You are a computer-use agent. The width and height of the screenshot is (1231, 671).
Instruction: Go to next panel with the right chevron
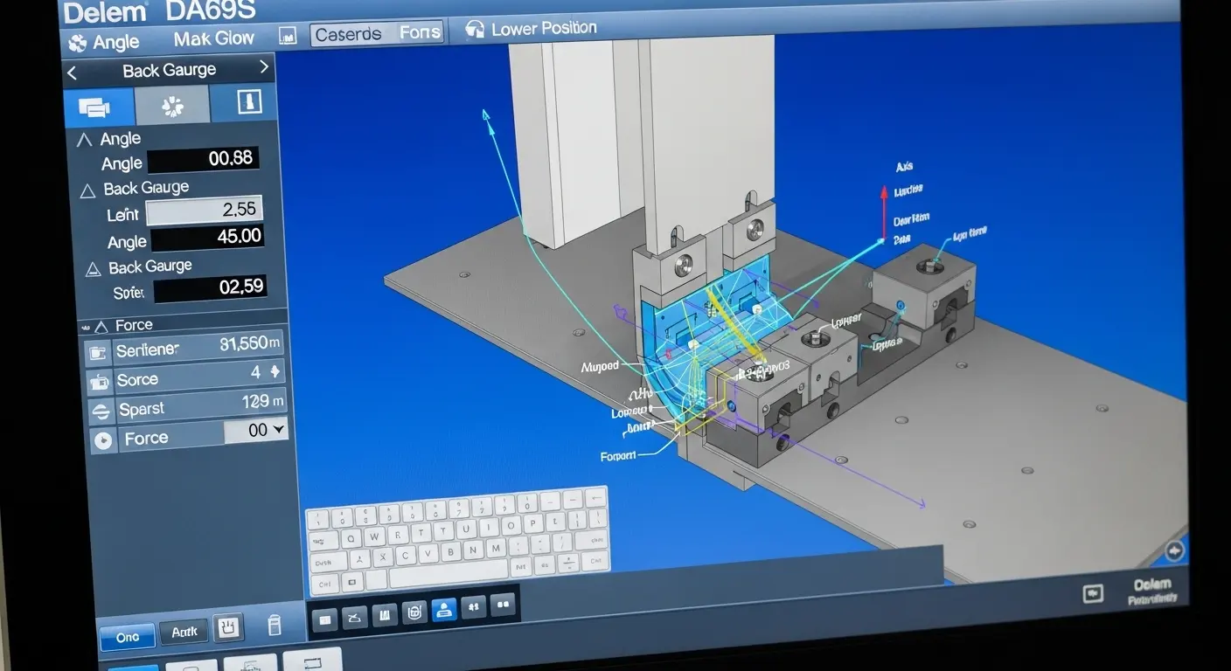tap(264, 67)
